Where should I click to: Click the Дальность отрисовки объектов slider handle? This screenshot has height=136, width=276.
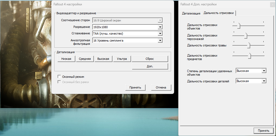coord(239,26)
